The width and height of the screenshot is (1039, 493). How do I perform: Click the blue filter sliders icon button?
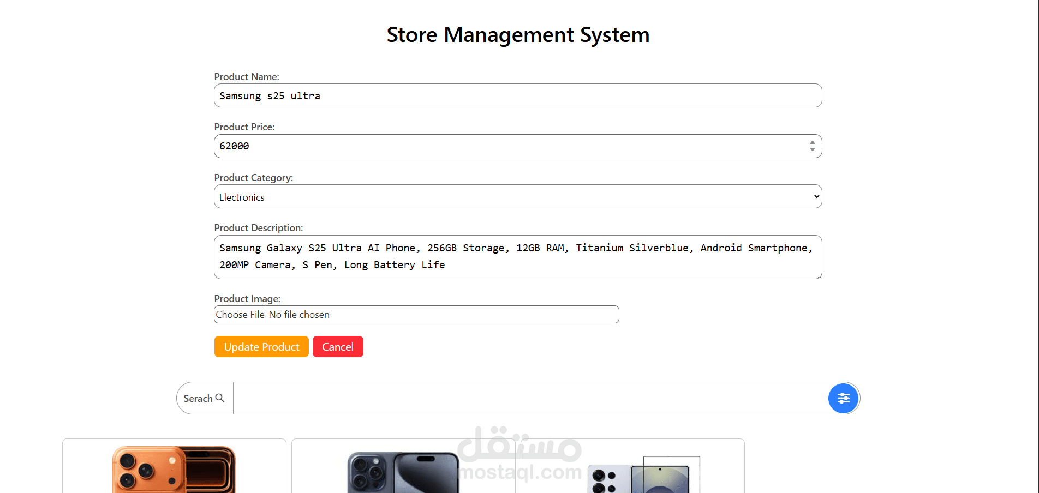click(843, 398)
